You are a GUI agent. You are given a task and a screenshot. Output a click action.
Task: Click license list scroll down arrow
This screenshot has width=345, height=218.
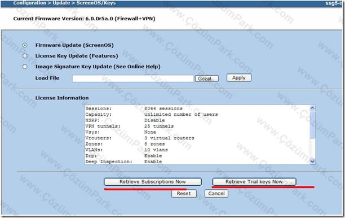tap(312, 162)
